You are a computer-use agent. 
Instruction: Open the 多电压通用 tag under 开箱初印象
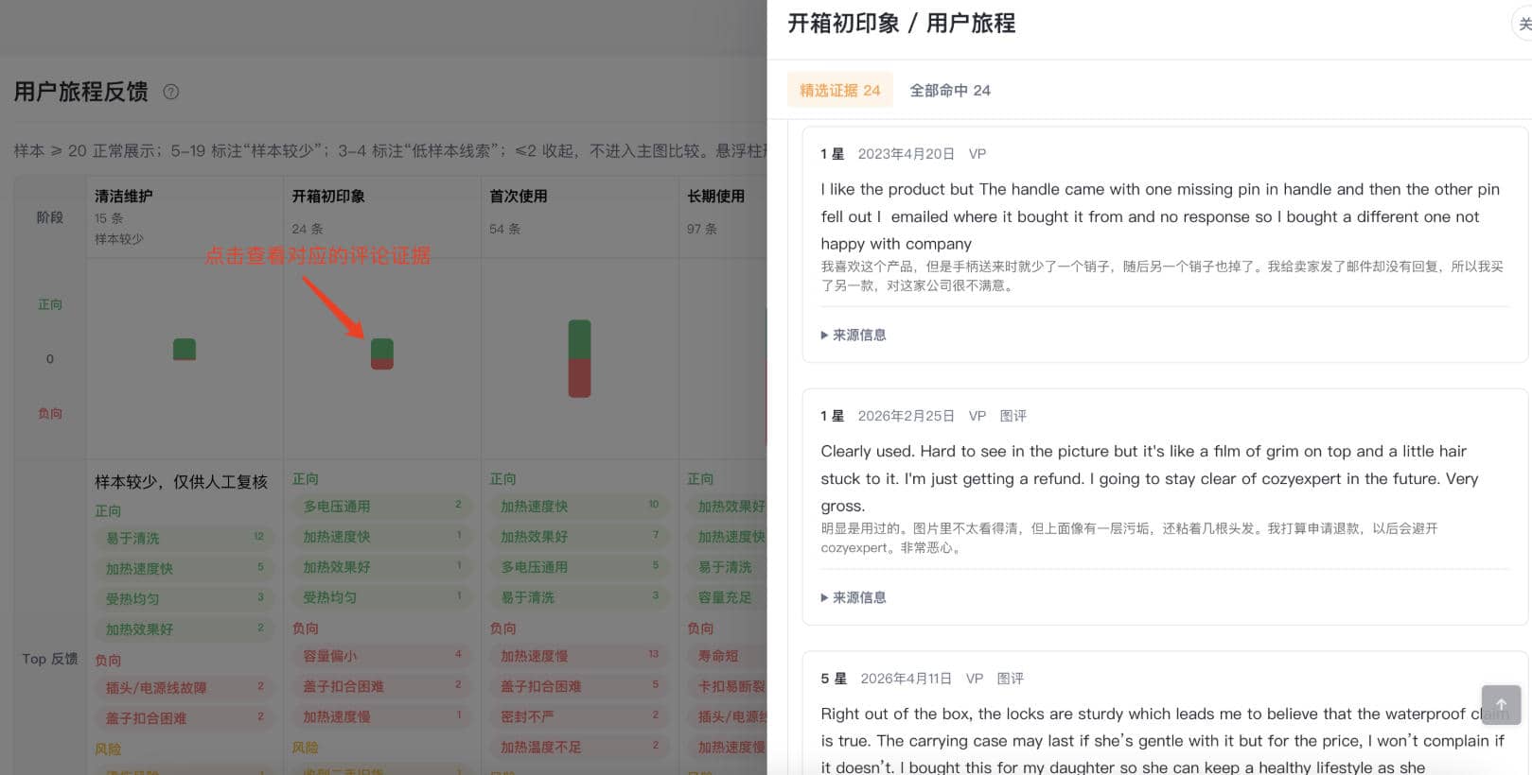click(380, 507)
